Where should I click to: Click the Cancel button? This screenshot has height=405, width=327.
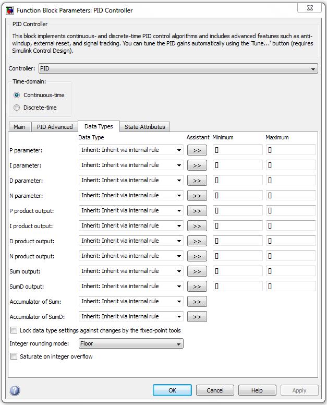[215, 390]
